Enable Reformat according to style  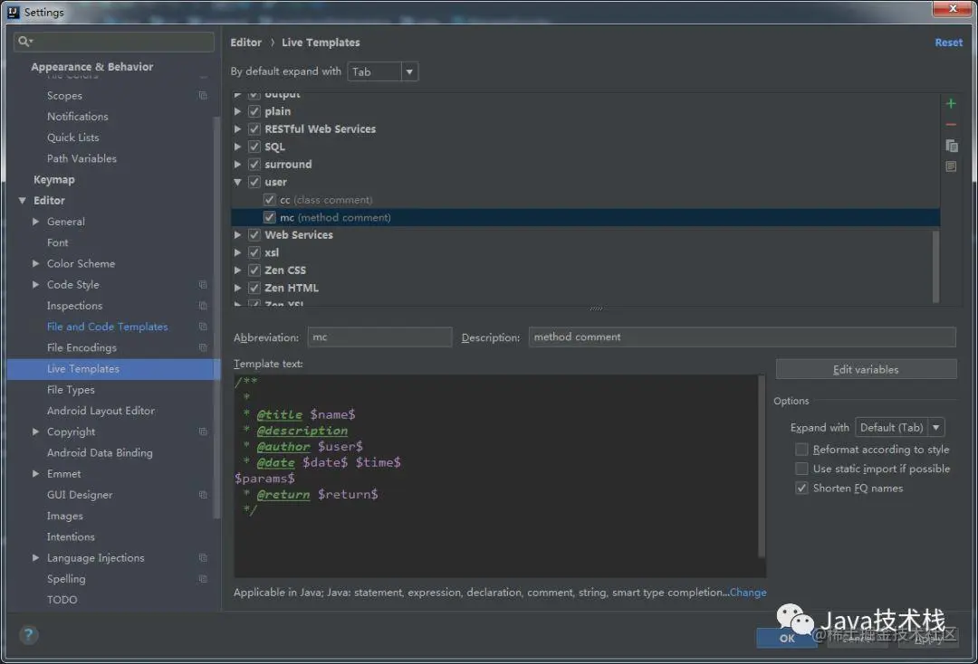click(x=801, y=449)
